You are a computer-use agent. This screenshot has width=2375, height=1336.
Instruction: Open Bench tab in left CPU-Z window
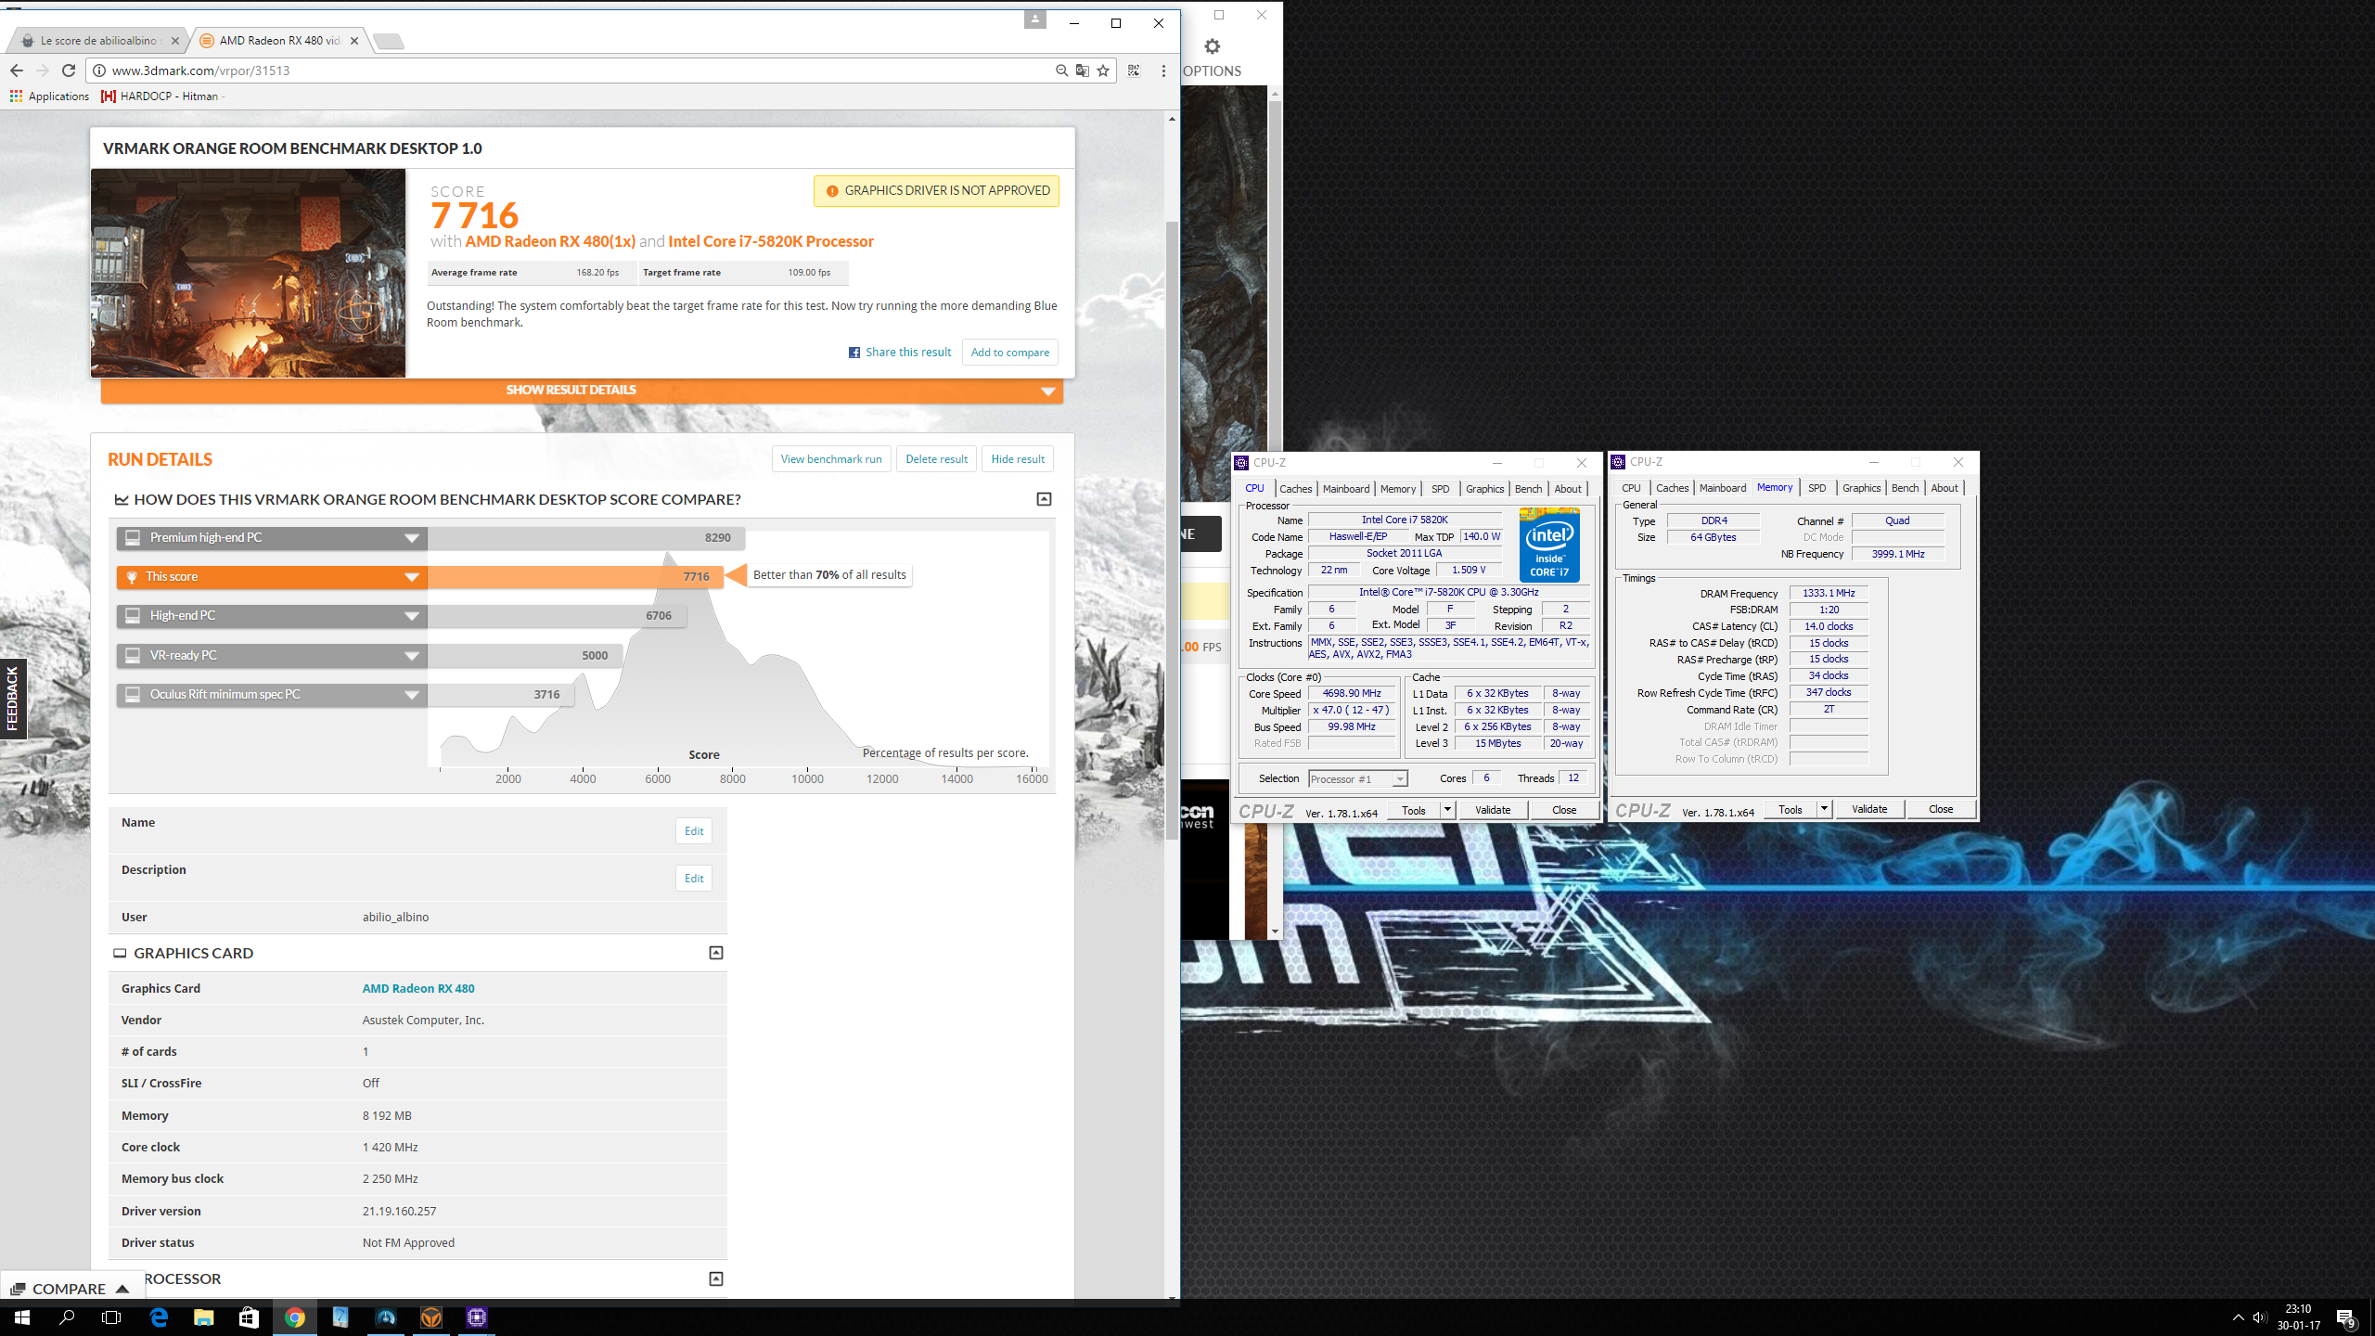[x=1528, y=489]
